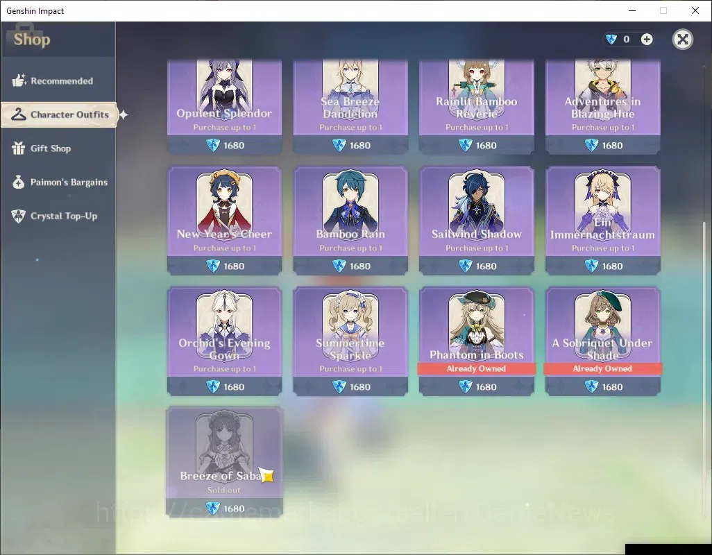The height and width of the screenshot is (555, 712).
Task: Click the Genesis Crystal balance icon at top
Action: point(611,40)
